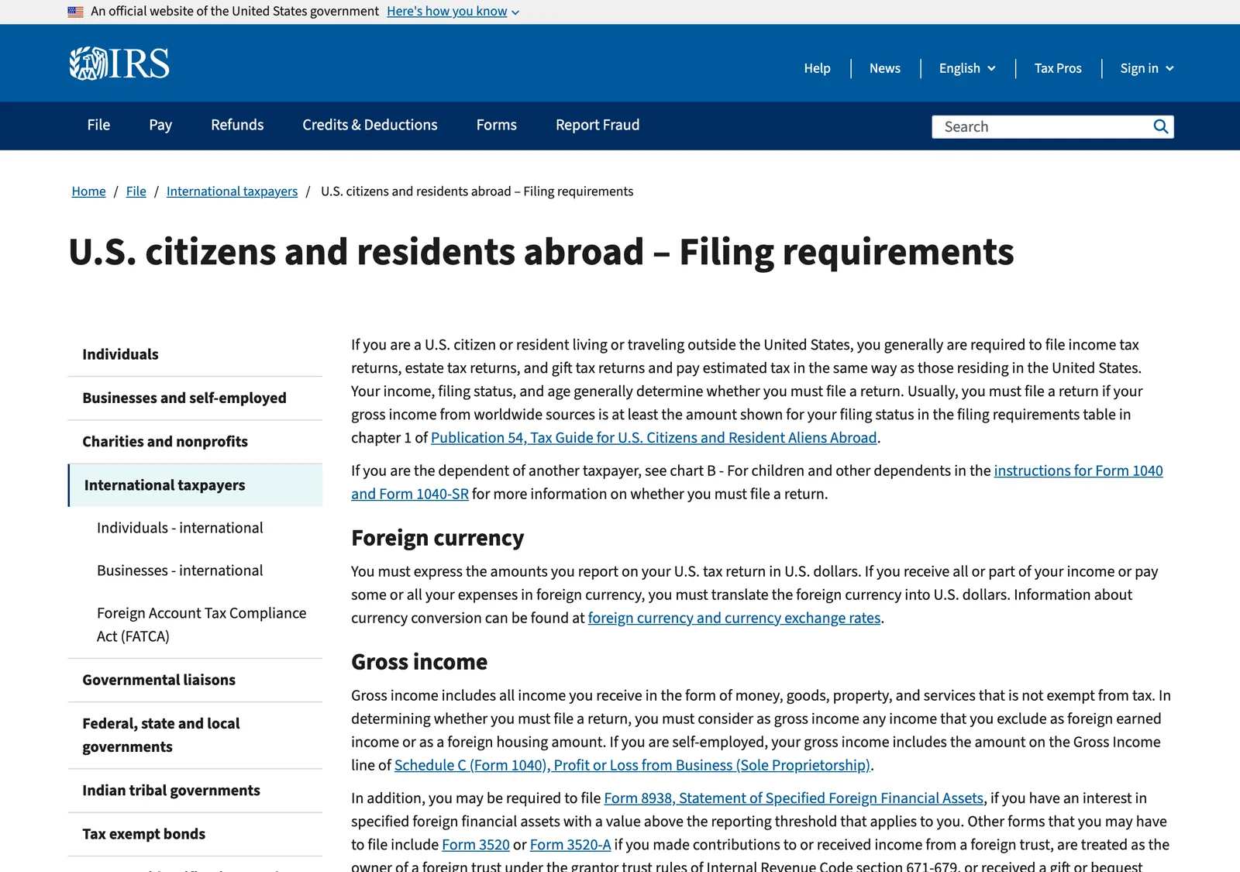
Task: Click File in the breadcrumb
Action: (136, 191)
